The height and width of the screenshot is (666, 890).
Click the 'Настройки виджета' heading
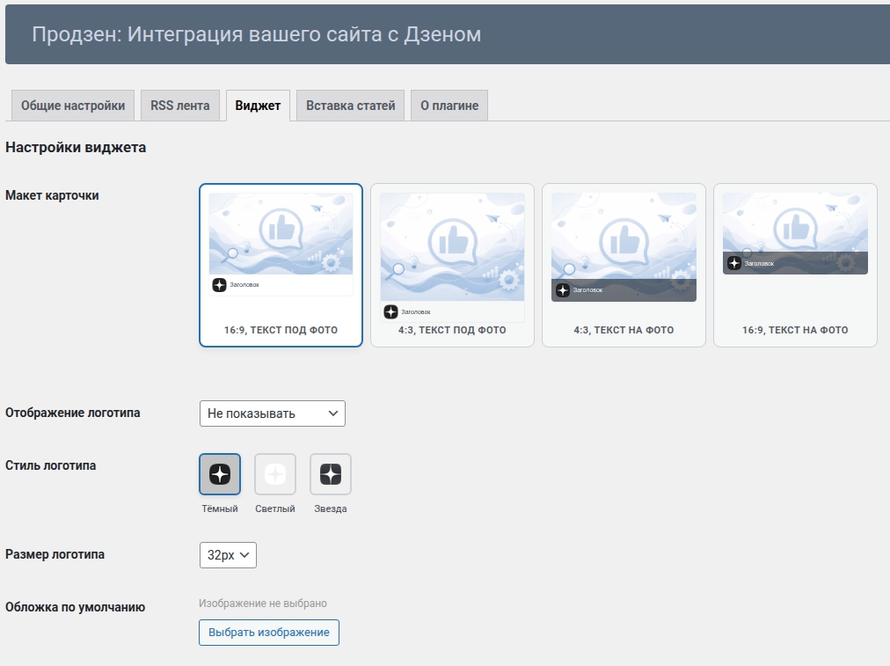pos(76,148)
